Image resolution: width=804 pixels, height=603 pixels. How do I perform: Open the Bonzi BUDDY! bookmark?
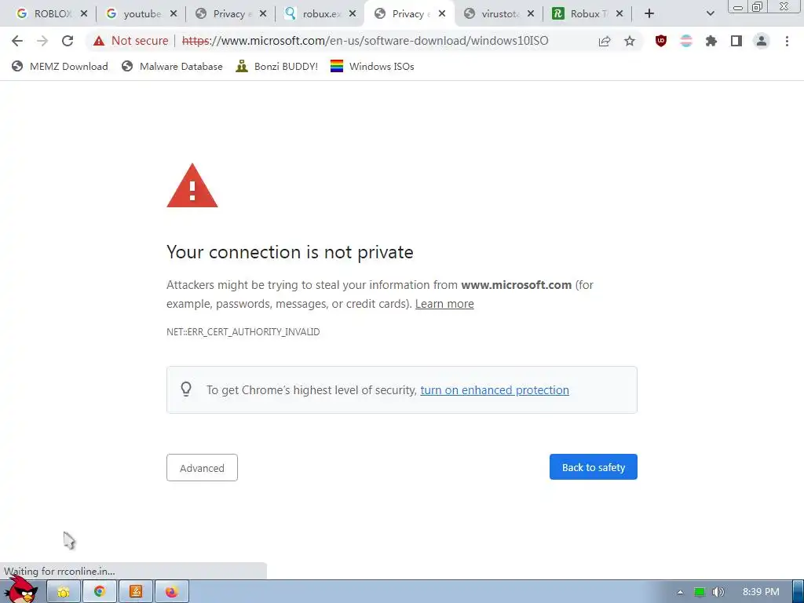point(277,66)
